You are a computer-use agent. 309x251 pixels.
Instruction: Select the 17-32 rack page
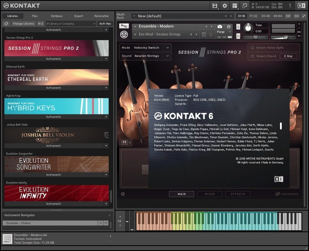click(253, 16)
